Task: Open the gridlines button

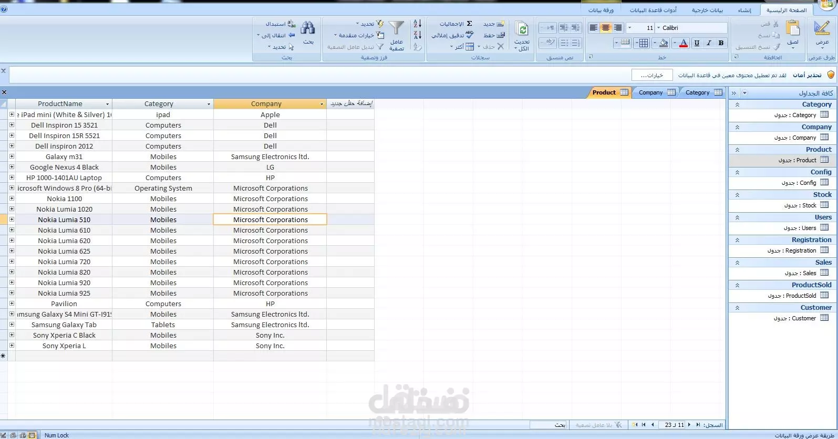Action: [x=644, y=43]
